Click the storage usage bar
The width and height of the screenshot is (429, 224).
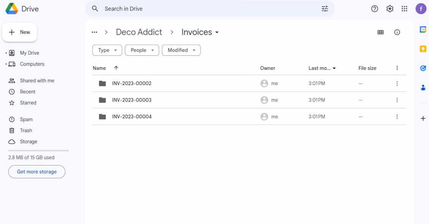click(39, 151)
